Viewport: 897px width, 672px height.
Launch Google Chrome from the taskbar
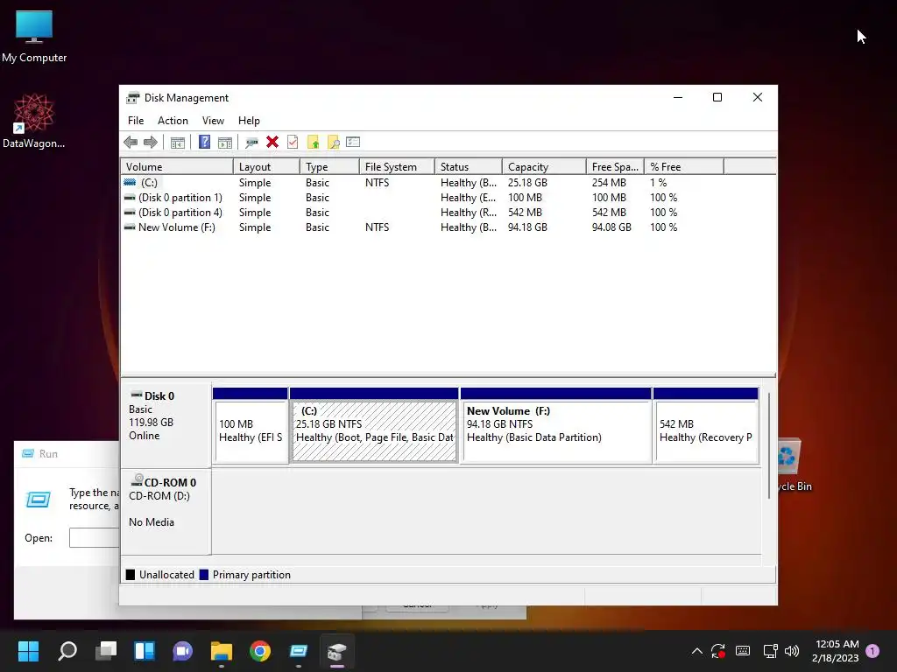click(259, 651)
